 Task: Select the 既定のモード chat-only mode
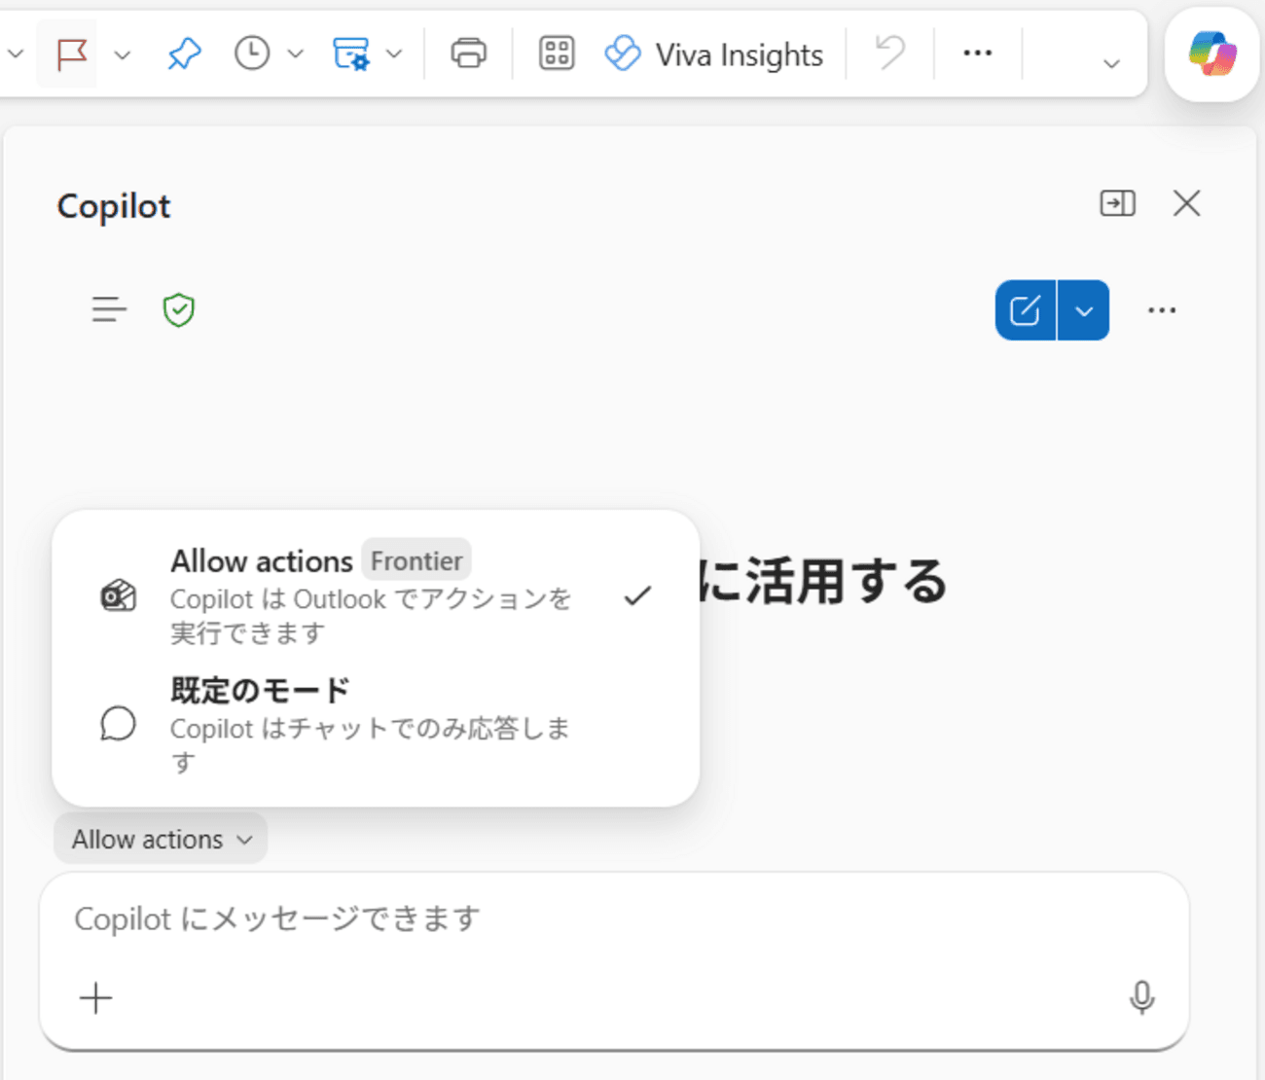(x=376, y=724)
